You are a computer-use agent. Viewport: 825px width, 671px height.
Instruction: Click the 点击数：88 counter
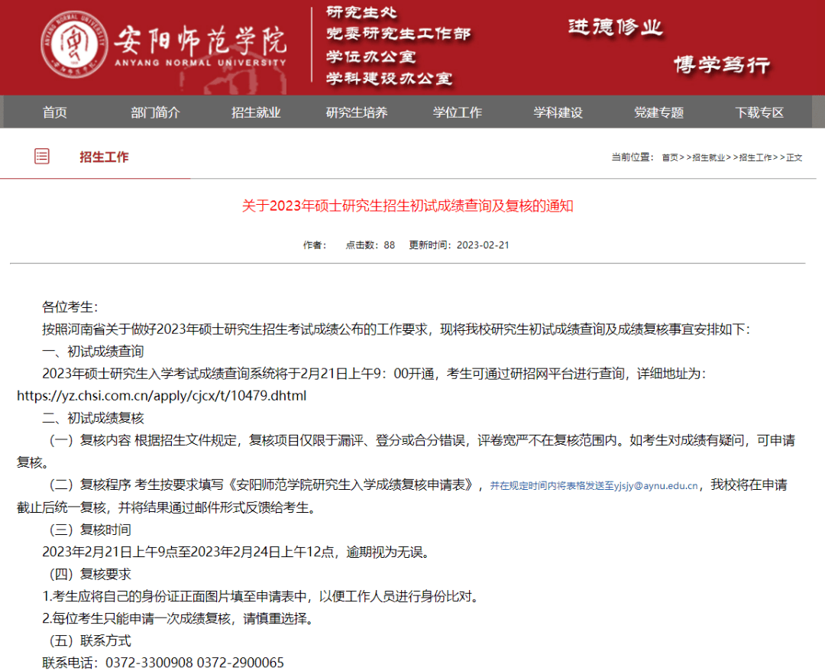pyautogui.click(x=370, y=245)
